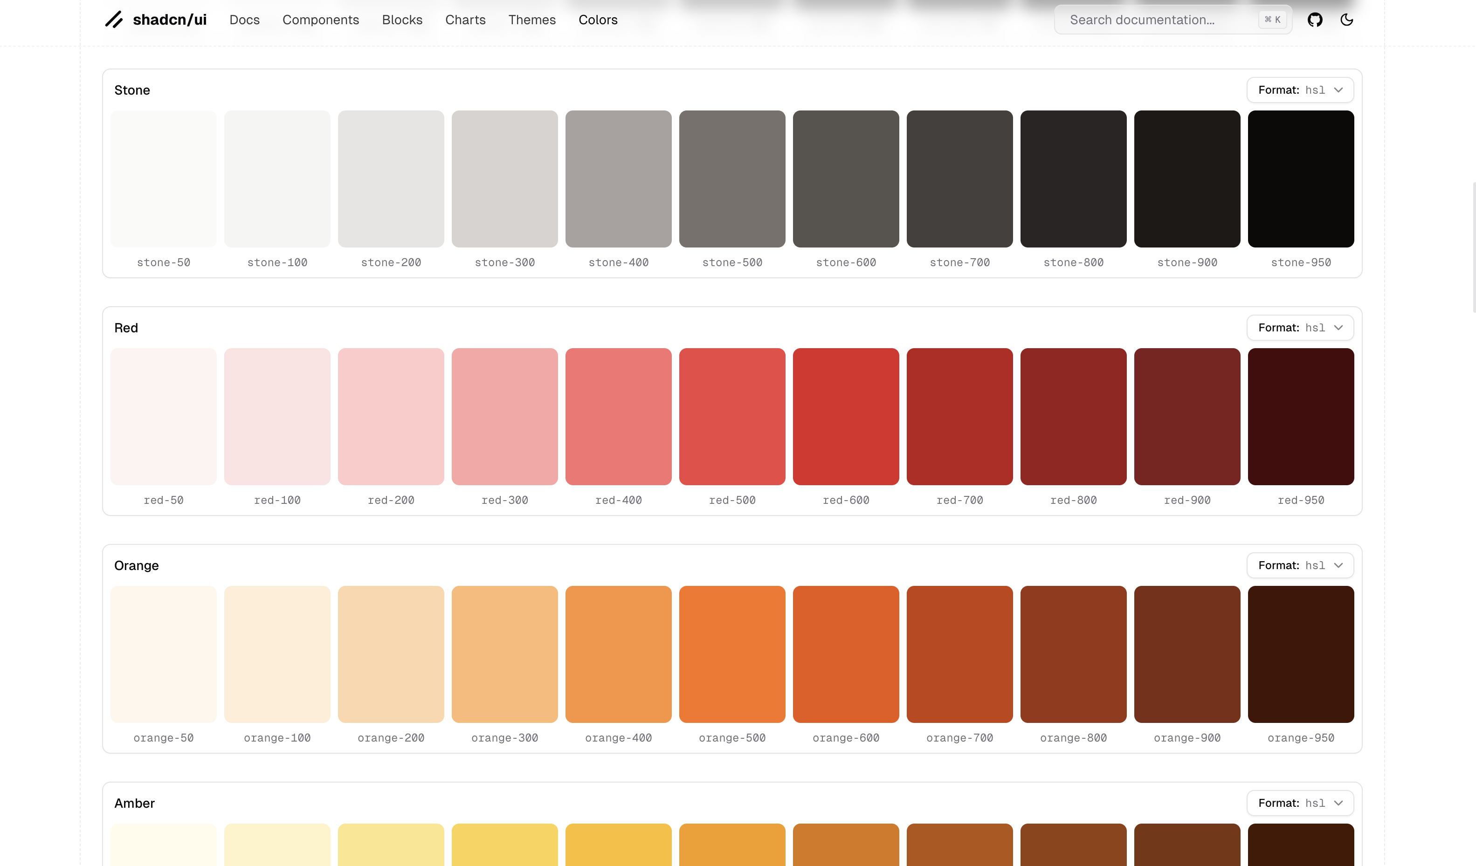This screenshot has height=866, width=1476.
Task: Choose the red-50 lightest swatch
Action: tap(164, 417)
